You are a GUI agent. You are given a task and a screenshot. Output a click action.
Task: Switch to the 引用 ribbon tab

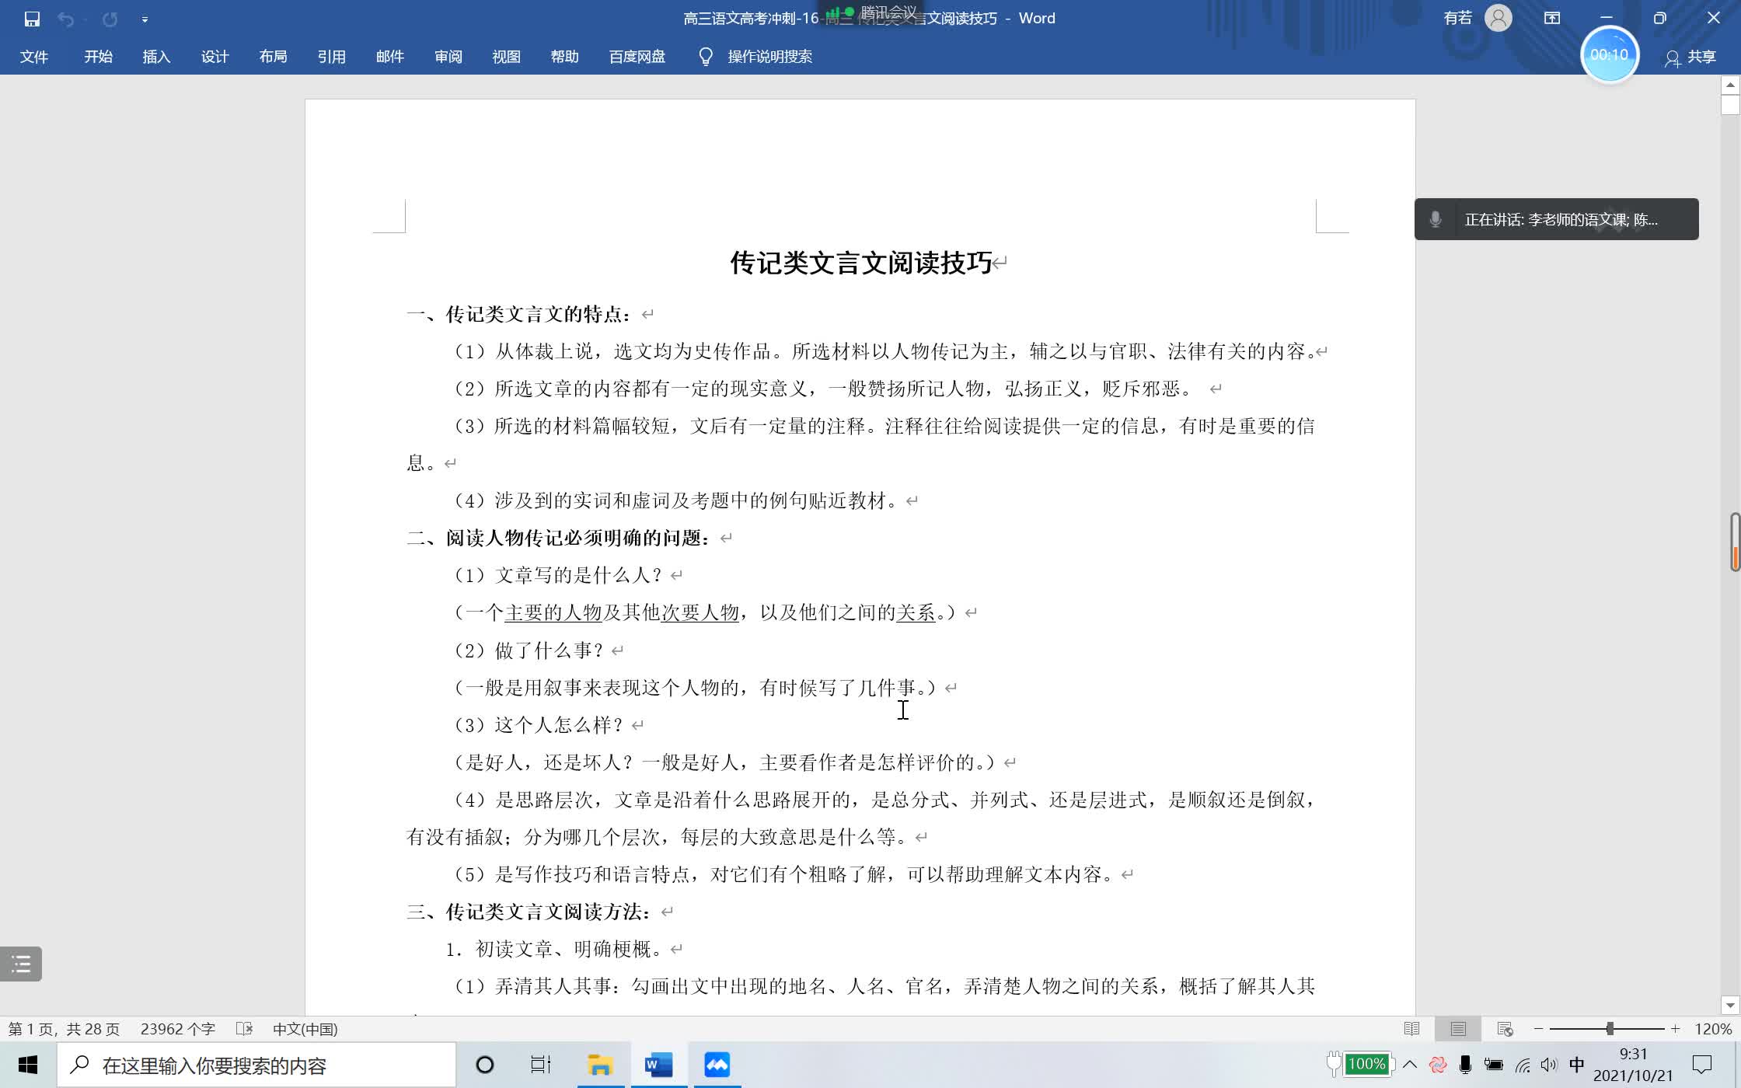pos(331,57)
